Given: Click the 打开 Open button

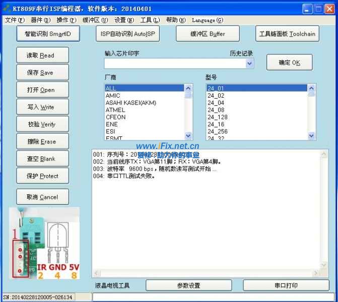Looking at the screenshot, I should tap(43, 90).
